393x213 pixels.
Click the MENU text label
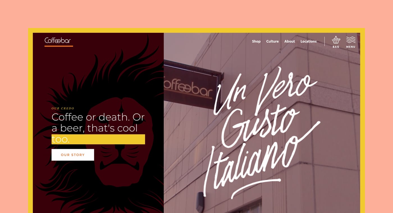[351, 47]
